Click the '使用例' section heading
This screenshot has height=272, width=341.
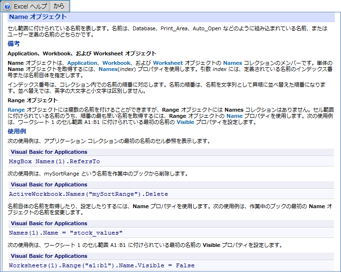tap(17, 131)
